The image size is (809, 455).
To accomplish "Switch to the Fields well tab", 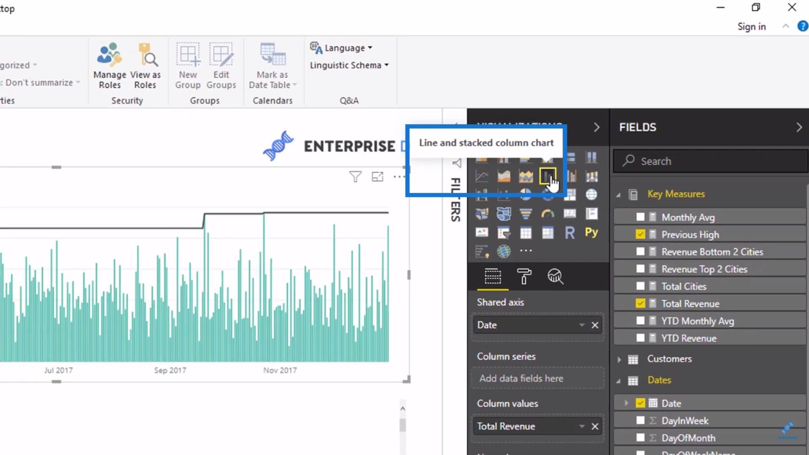I will click(x=493, y=276).
